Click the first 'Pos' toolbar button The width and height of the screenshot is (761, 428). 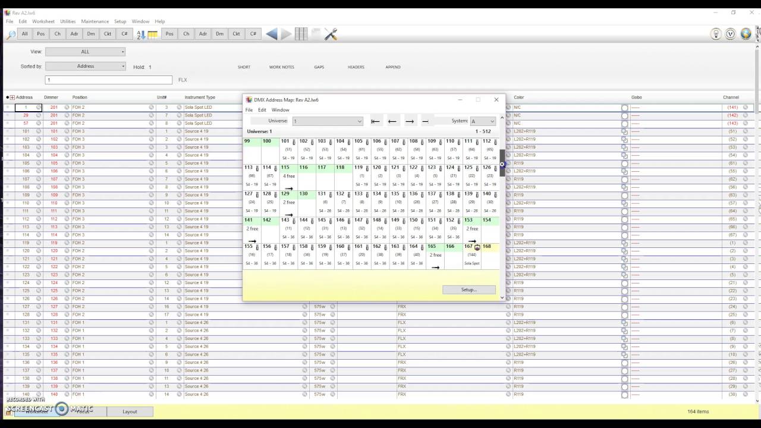[x=41, y=34]
